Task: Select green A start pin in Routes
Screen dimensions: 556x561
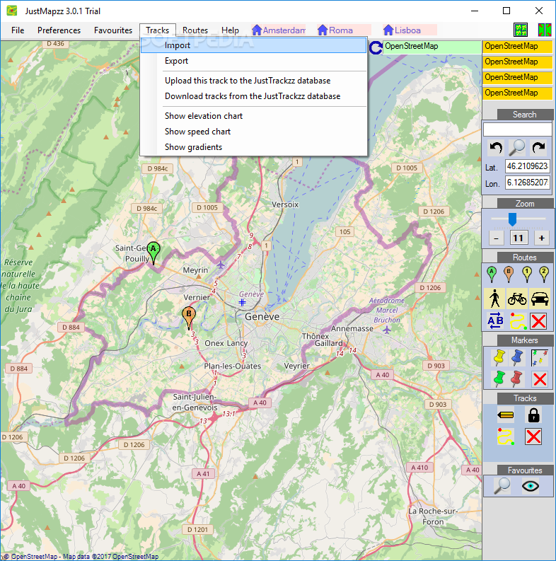Action: coord(492,274)
